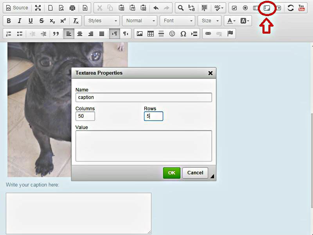
Task: Choose Paste from Word
Action: (143, 8)
